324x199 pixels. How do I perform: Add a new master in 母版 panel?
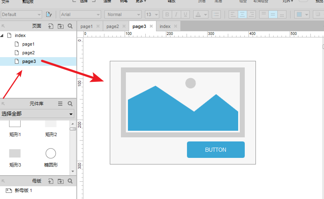51,181
